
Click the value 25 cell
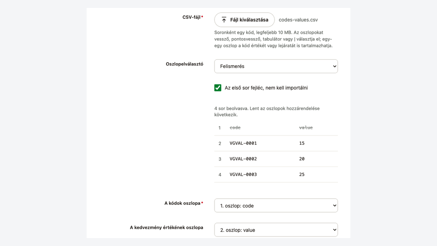pyautogui.click(x=302, y=174)
